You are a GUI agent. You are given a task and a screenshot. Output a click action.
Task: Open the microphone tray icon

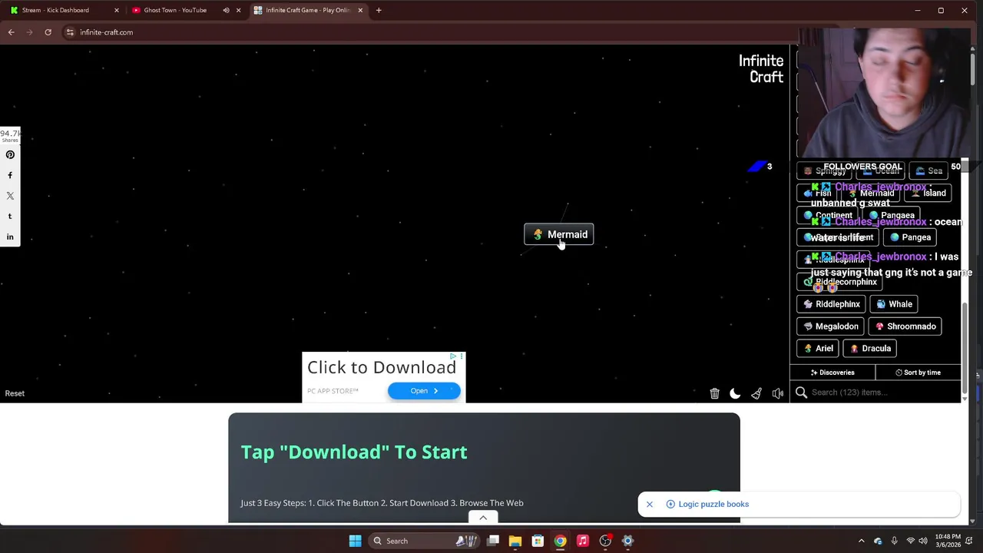894,541
